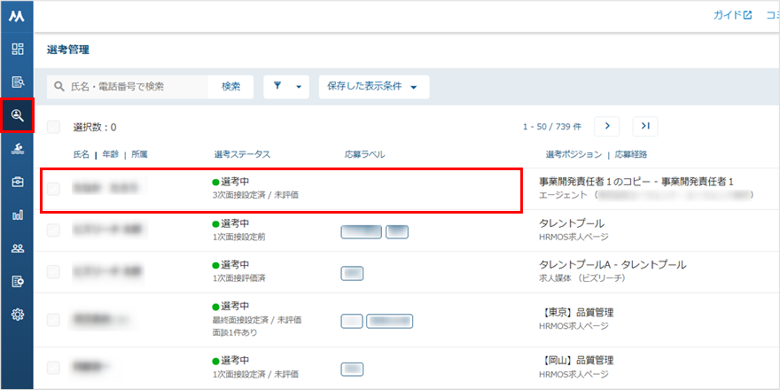Open the briefcase icon in sidebar
This screenshot has height=390, width=780.
[x=18, y=182]
